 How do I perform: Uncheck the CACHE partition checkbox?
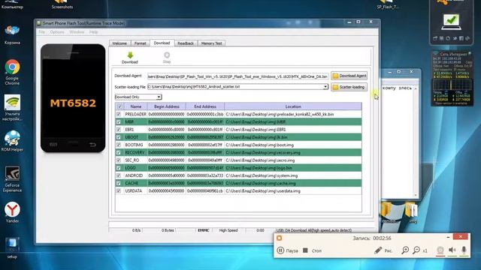(119, 183)
